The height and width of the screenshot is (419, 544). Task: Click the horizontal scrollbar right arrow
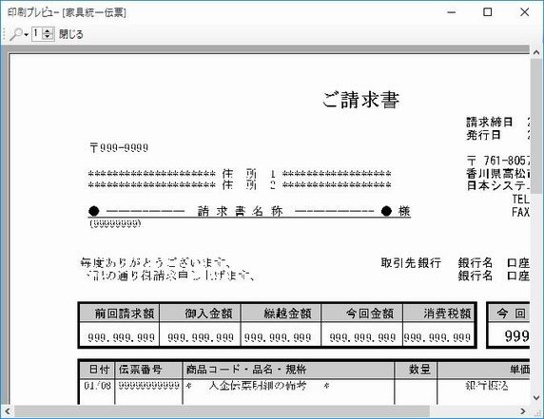tap(523, 411)
